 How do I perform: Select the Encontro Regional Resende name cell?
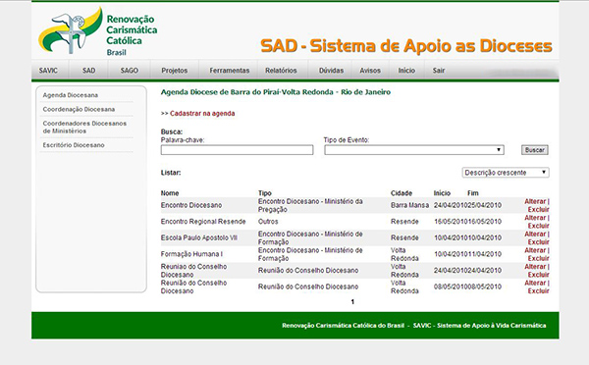point(203,222)
